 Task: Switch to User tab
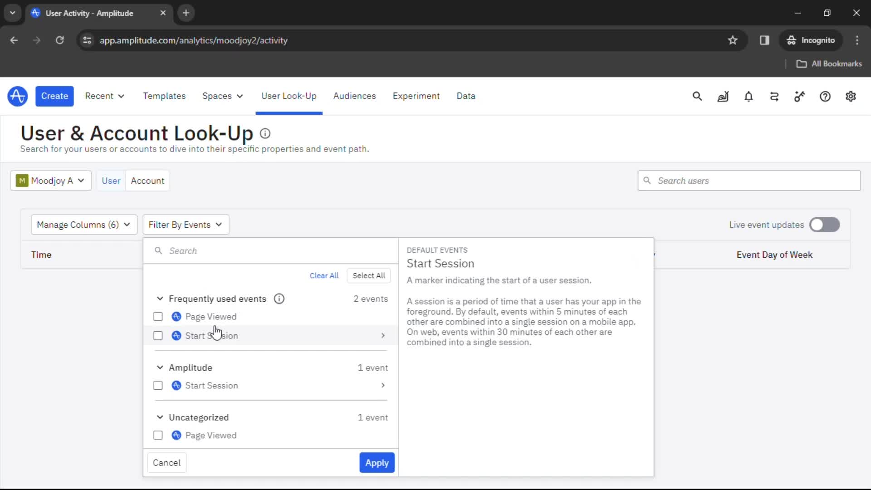coord(111,181)
